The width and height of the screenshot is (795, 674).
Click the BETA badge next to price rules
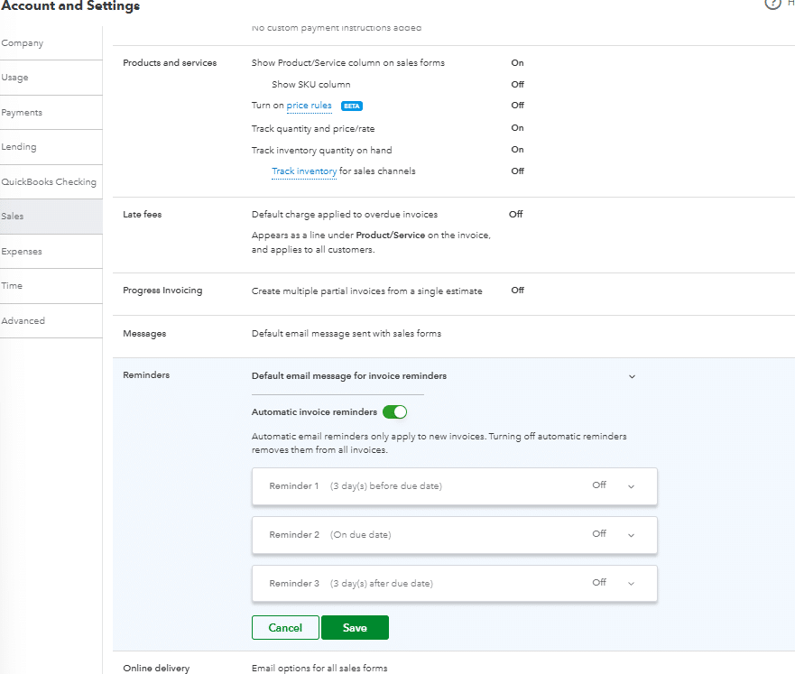(352, 106)
